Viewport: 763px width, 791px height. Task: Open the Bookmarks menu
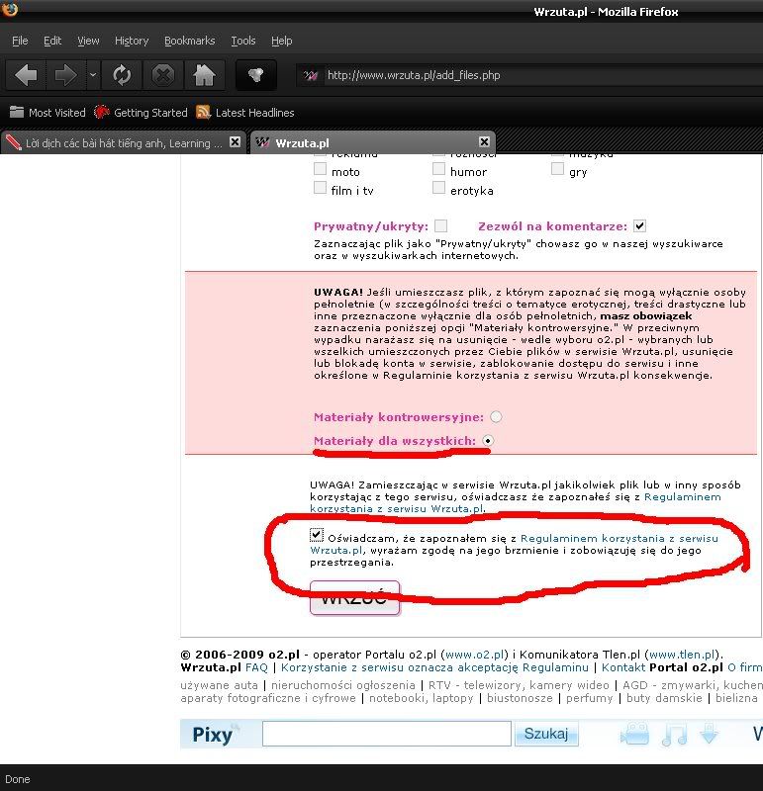(x=189, y=41)
